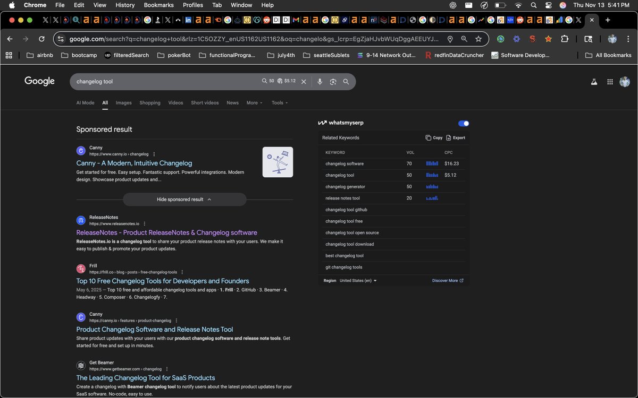This screenshot has width=638, height=398.
Task: Open more options for Get Beamer result
Action: click(167, 369)
